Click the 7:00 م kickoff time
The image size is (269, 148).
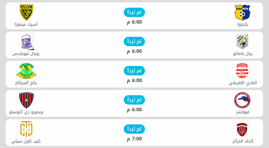pos(134,139)
